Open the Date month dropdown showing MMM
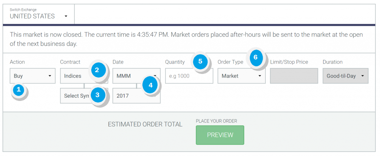The width and height of the screenshot is (380, 156). point(137,76)
